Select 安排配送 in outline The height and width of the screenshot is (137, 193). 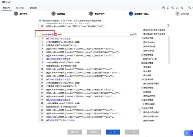point(147,92)
